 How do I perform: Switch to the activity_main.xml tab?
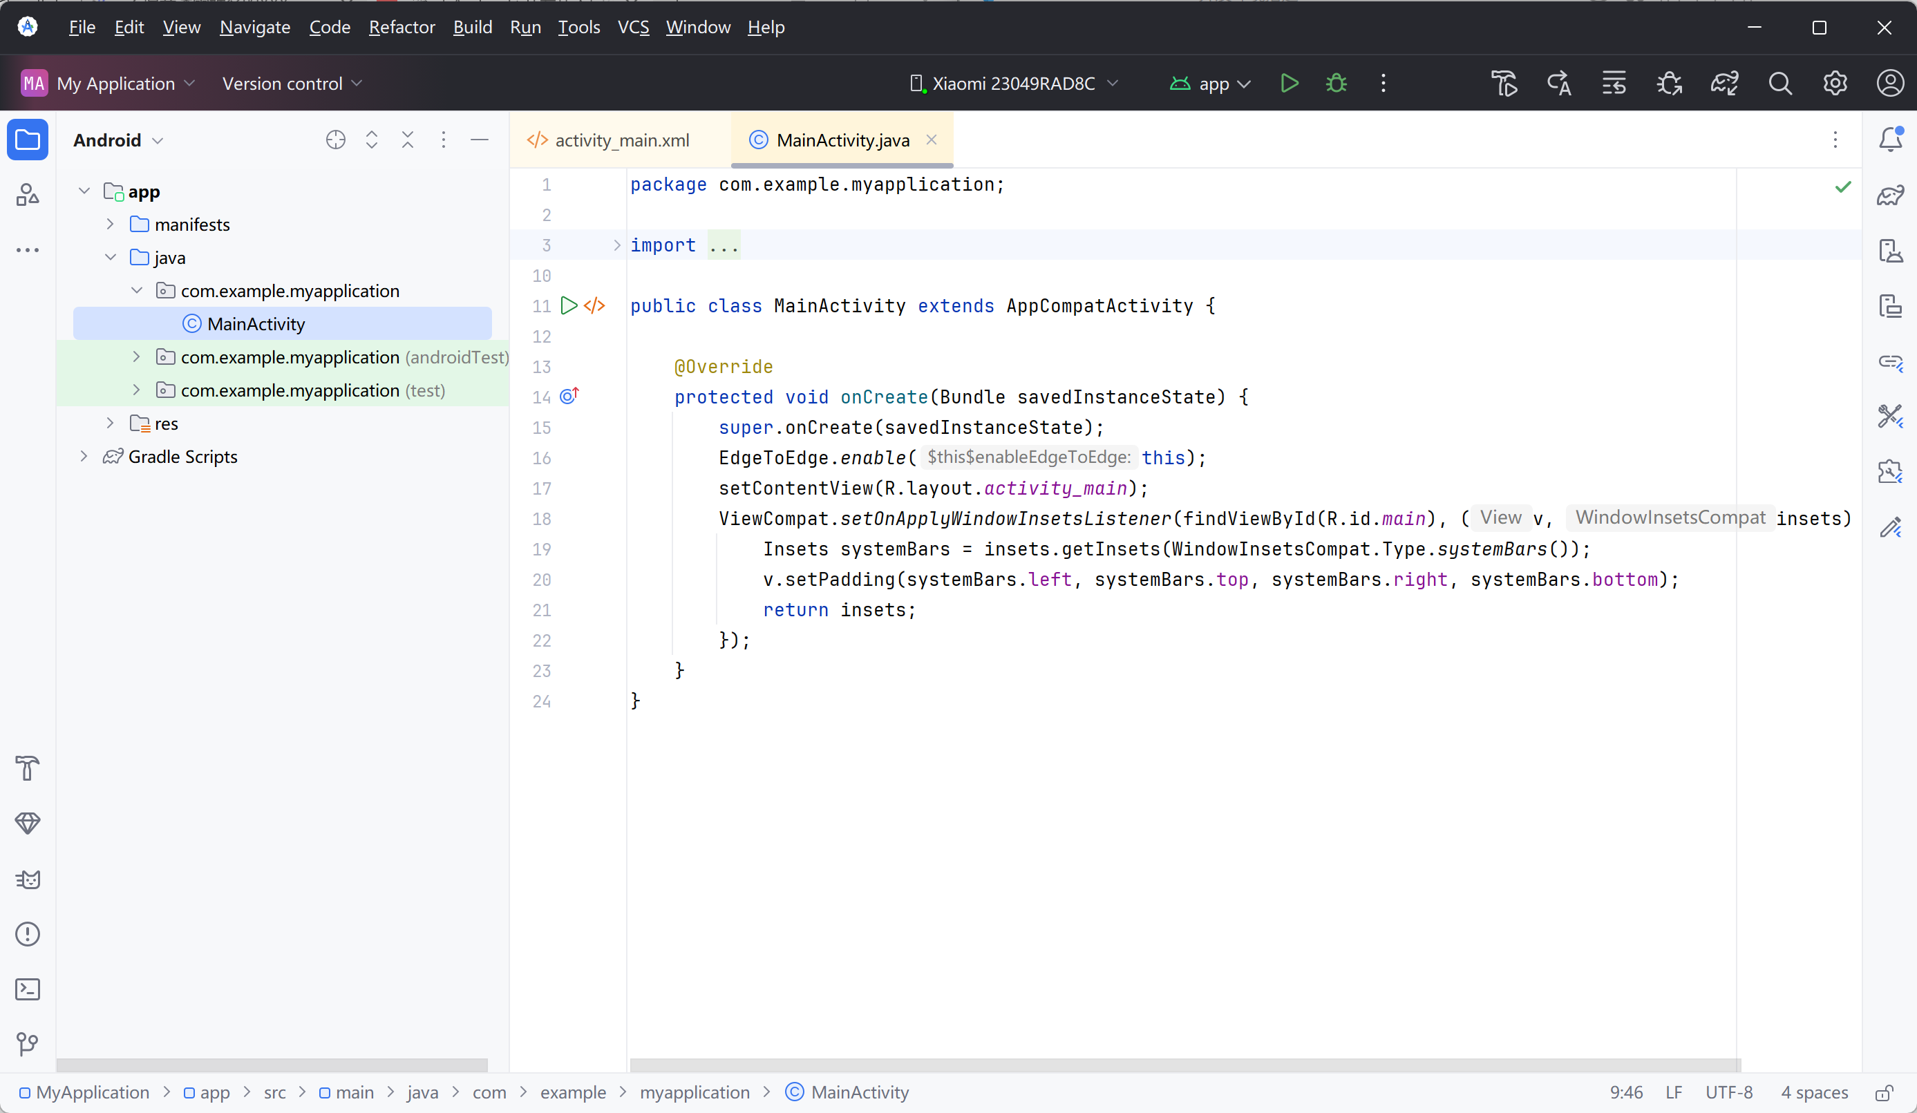coord(621,140)
